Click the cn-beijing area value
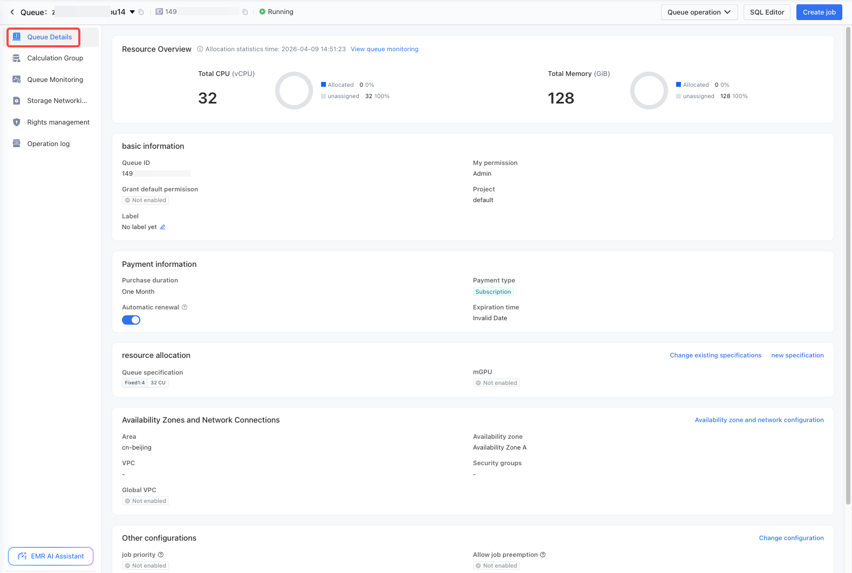 pyautogui.click(x=137, y=447)
